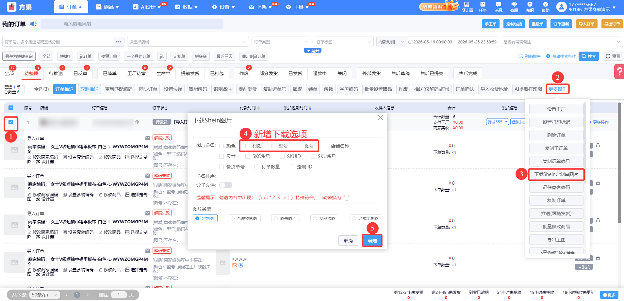The image size is (624, 301).
Task: Open the 50条/页 page size dropdown
Action: (x=45, y=295)
